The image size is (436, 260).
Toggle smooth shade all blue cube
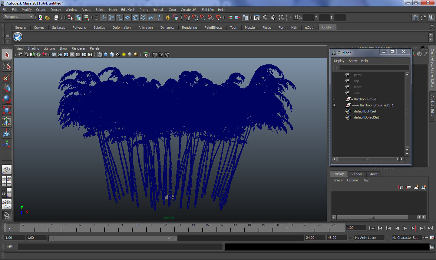tap(106, 54)
